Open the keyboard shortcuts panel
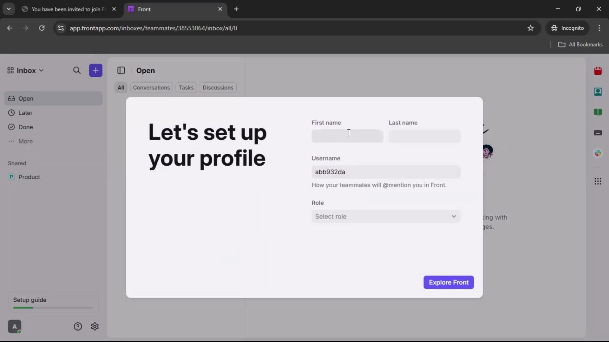Image resolution: width=609 pixels, height=342 pixels. pos(598,133)
